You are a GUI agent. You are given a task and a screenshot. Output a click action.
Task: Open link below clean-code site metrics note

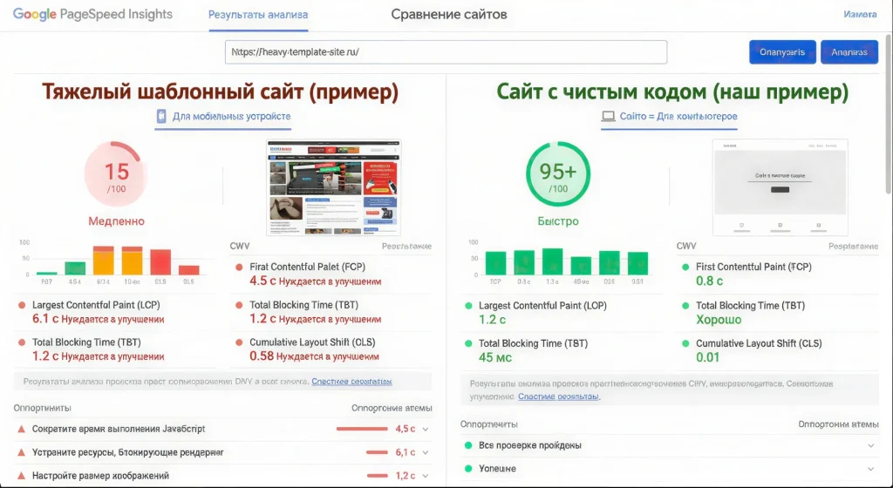(x=559, y=396)
